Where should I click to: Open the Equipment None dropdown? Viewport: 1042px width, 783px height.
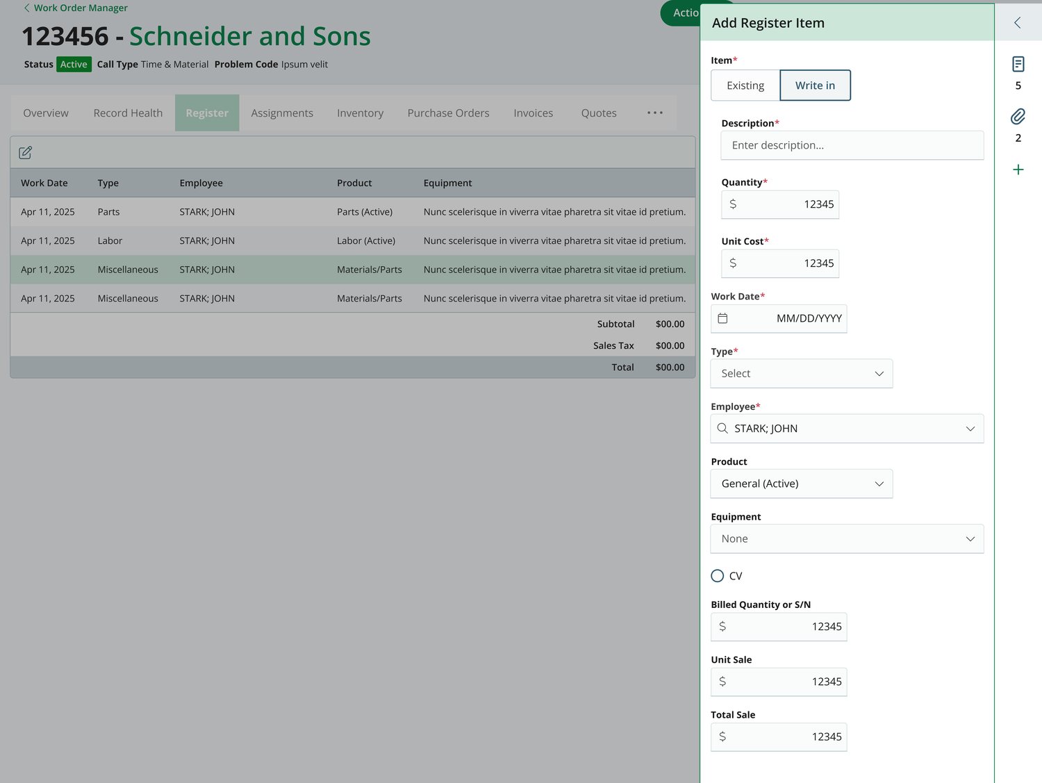pos(847,539)
